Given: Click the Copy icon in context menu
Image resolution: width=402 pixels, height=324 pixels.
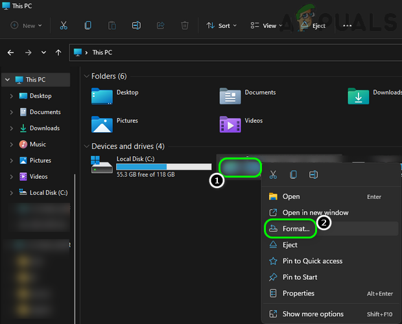Looking at the screenshot, I should click(x=293, y=174).
